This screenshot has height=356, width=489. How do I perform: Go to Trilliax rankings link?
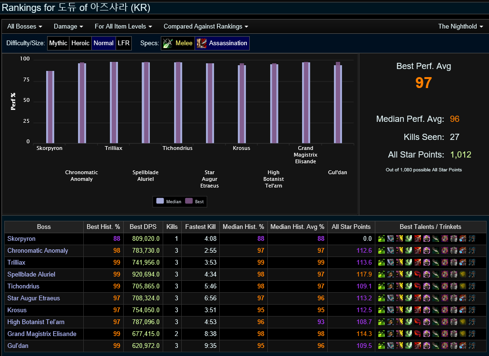coord(16,262)
